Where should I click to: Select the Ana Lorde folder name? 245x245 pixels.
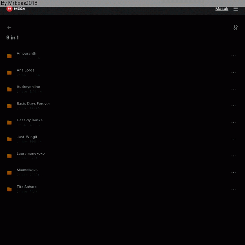point(25,70)
